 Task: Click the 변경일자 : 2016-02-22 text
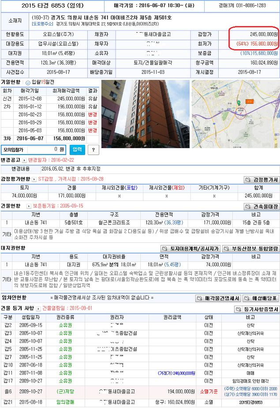click(x=51, y=160)
